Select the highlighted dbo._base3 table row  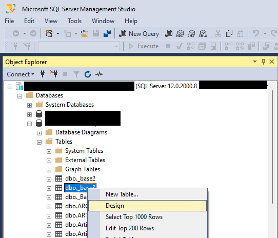[81, 188]
